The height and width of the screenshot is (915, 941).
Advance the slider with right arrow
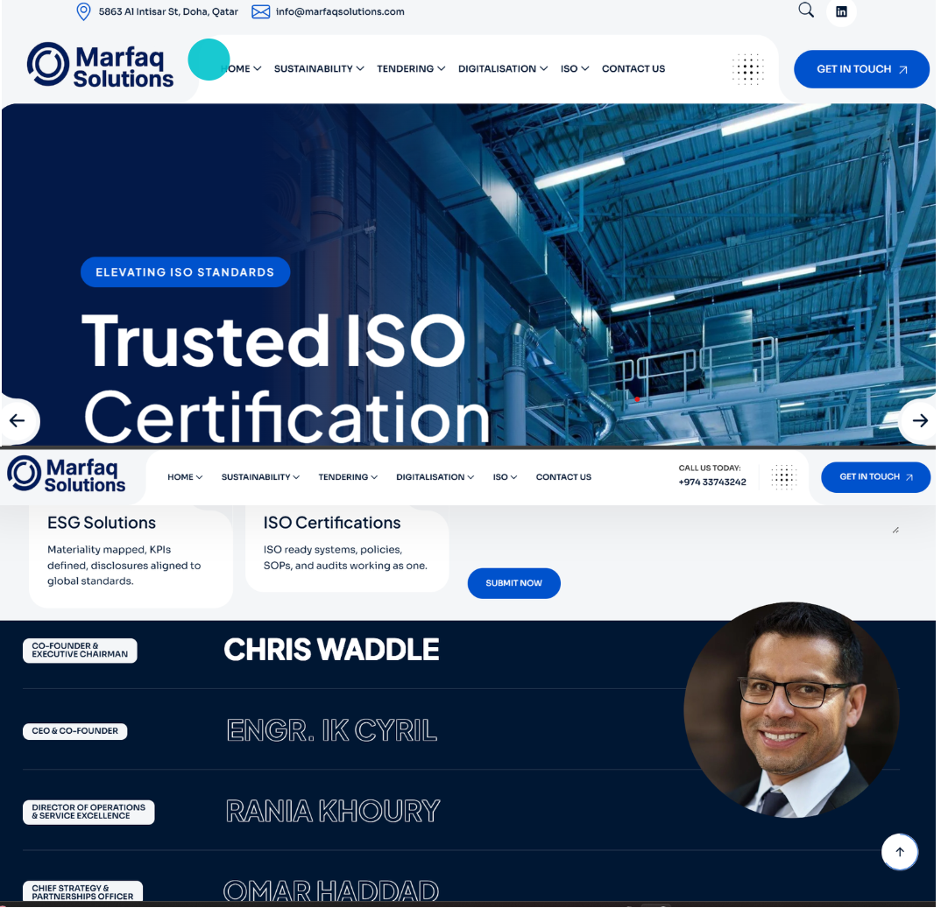tap(919, 421)
